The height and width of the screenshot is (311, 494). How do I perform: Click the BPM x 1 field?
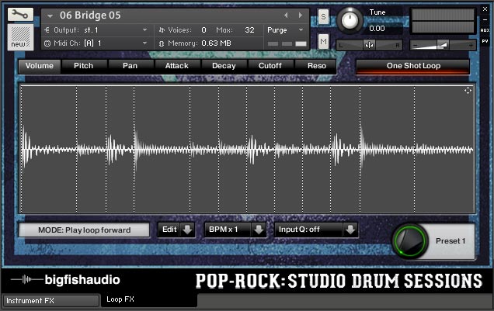tap(228, 230)
